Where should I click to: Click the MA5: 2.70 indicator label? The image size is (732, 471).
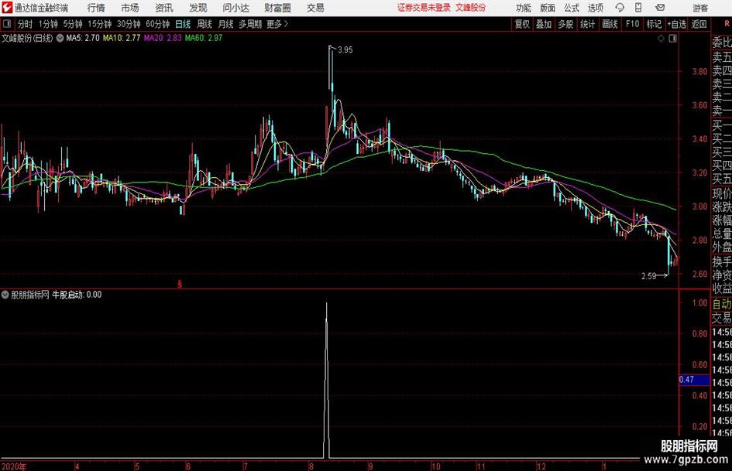(83, 38)
